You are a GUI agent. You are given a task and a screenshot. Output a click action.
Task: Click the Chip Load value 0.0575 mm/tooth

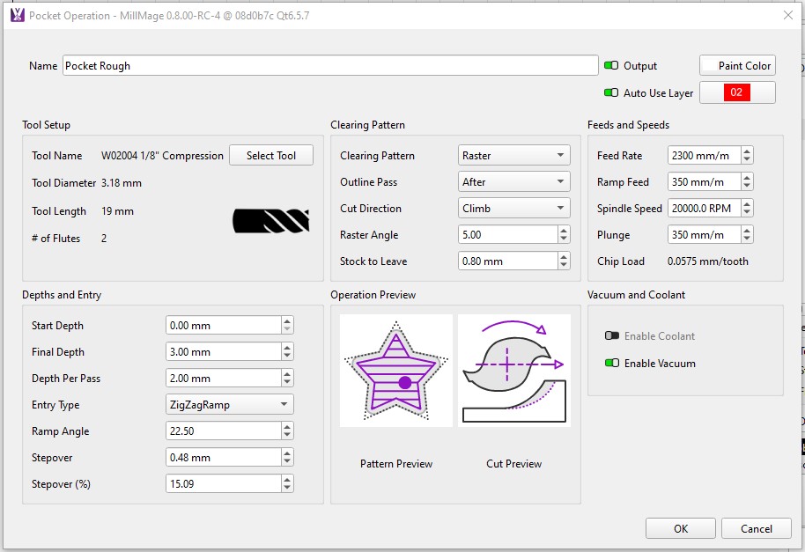tap(707, 261)
